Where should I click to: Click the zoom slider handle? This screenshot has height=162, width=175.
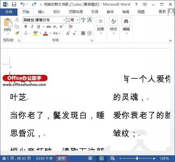coord(137,159)
